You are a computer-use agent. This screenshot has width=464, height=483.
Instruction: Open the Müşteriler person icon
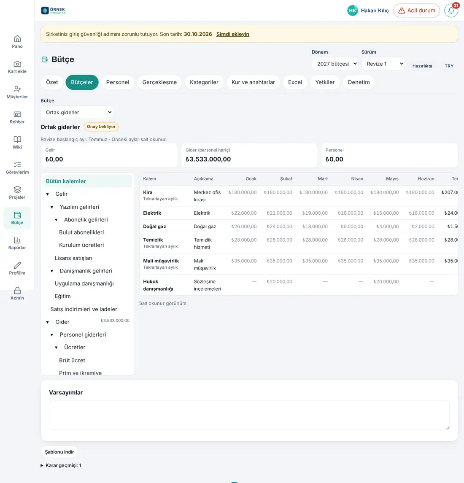point(17,89)
